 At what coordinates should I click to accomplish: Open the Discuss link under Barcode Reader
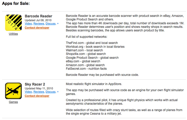(51, 23)
